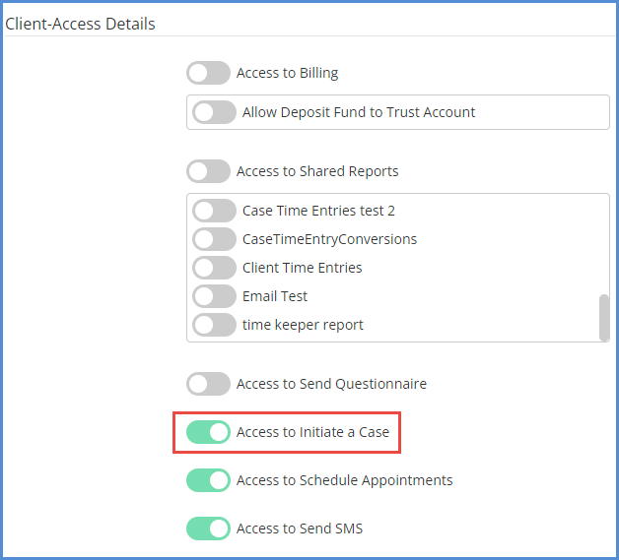The width and height of the screenshot is (619, 560).
Task: Click the Access to Initiate a Case label
Action: click(x=312, y=432)
